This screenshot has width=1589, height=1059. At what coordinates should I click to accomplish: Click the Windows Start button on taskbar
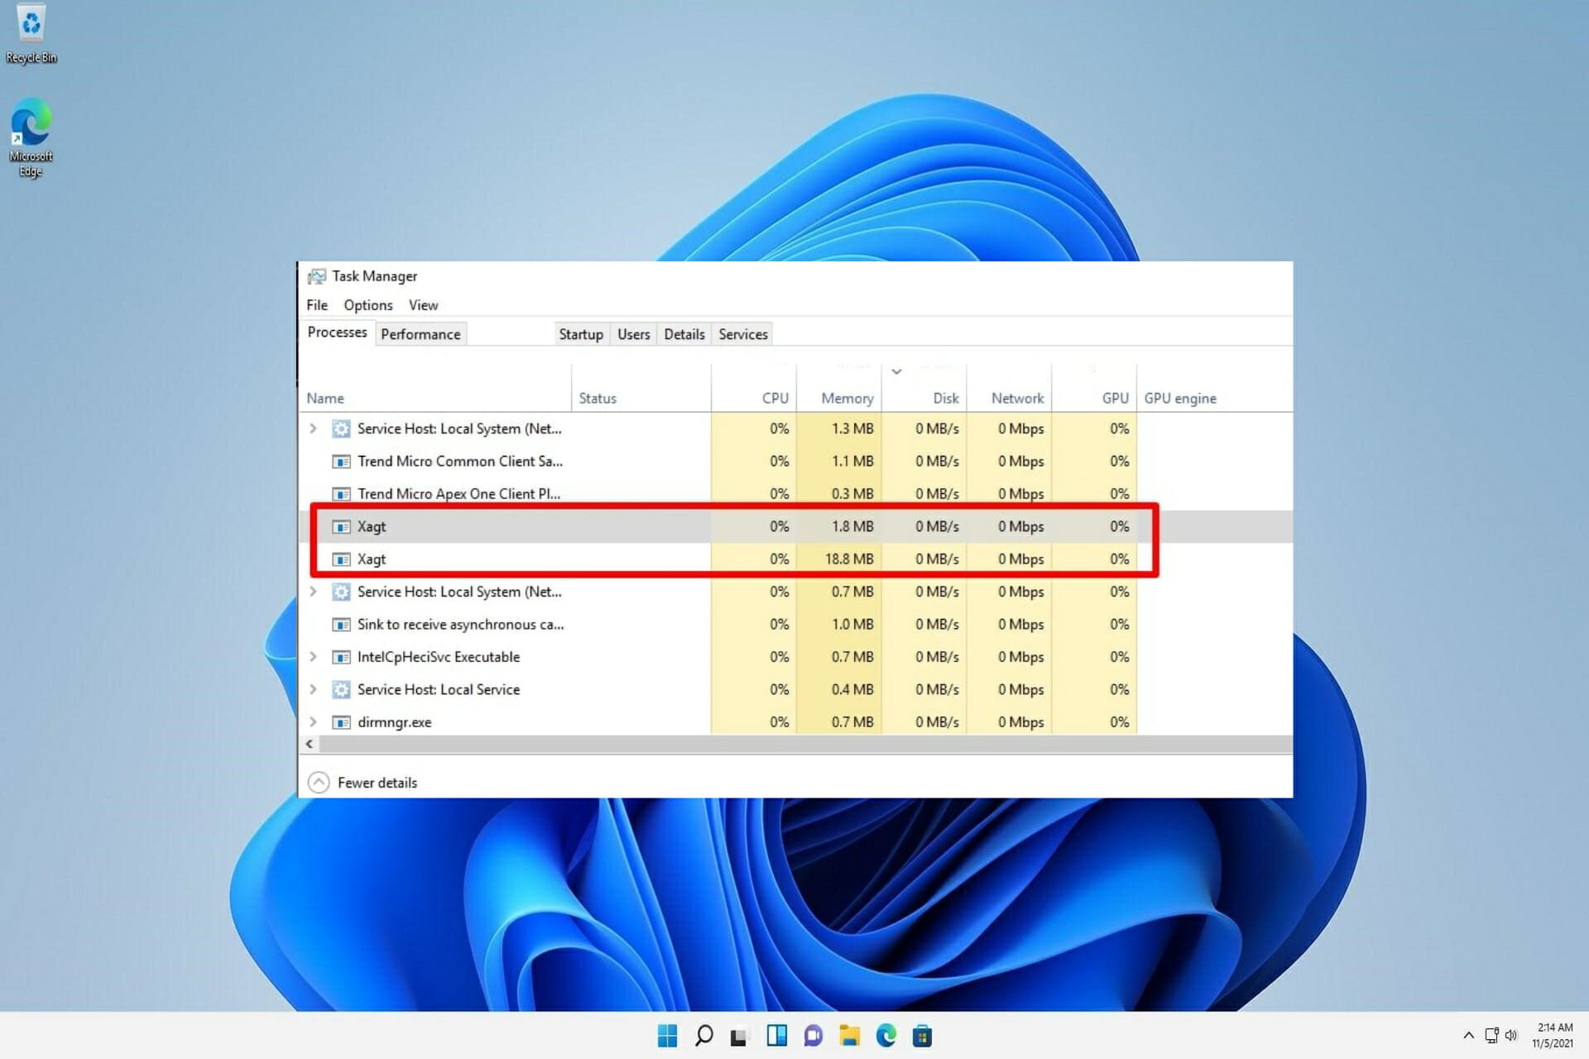[667, 1036]
